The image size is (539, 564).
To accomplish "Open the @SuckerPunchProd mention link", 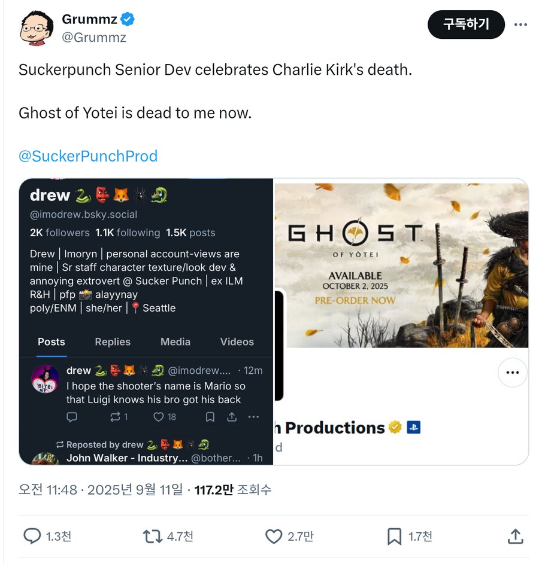I will [88, 156].
